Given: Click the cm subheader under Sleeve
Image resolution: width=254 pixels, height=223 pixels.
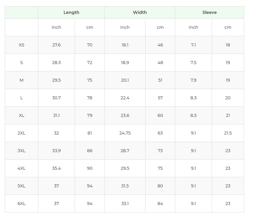Looking at the screenshot, I should (228, 27).
